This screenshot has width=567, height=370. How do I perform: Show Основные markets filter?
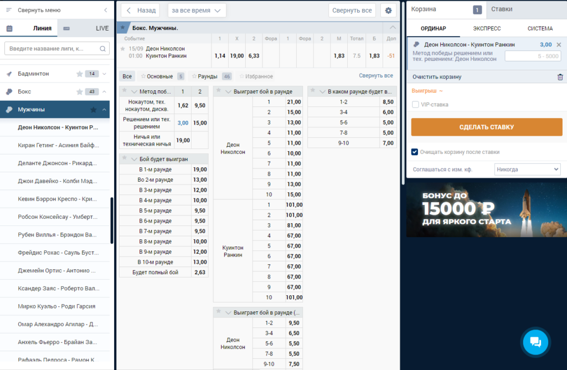(x=162, y=76)
